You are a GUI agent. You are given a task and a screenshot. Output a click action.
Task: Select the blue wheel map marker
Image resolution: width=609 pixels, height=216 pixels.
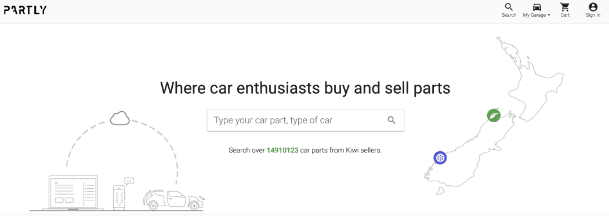pyautogui.click(x=440, y=158)
